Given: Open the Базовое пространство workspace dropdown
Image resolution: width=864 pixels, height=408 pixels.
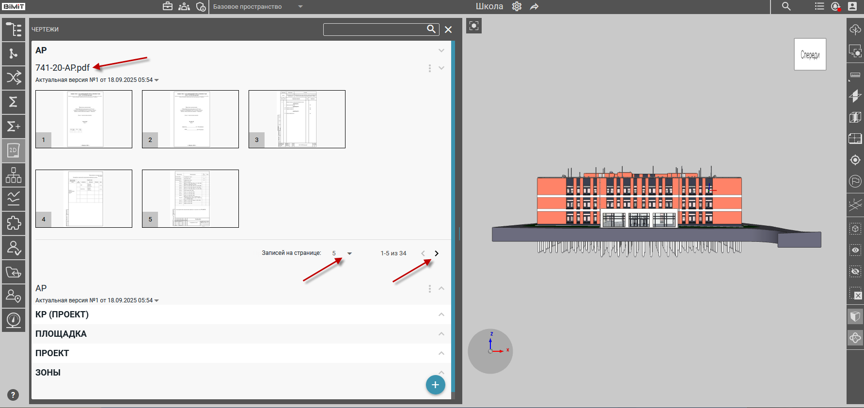Looking at the screenshot, I should coord(258,7).
